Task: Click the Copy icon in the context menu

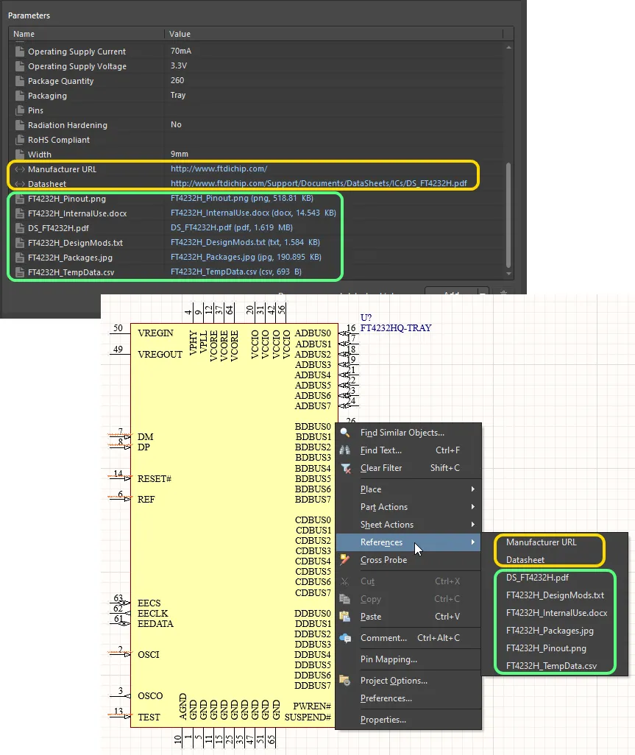Action: point(345,598)
